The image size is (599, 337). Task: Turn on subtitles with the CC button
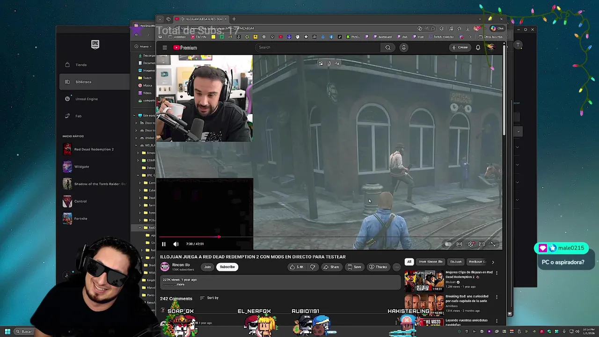[x=459, y=244]
